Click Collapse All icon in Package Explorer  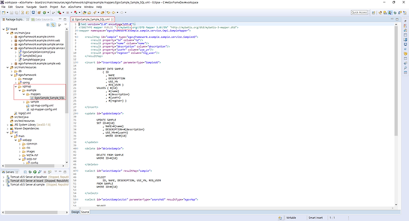48,25
